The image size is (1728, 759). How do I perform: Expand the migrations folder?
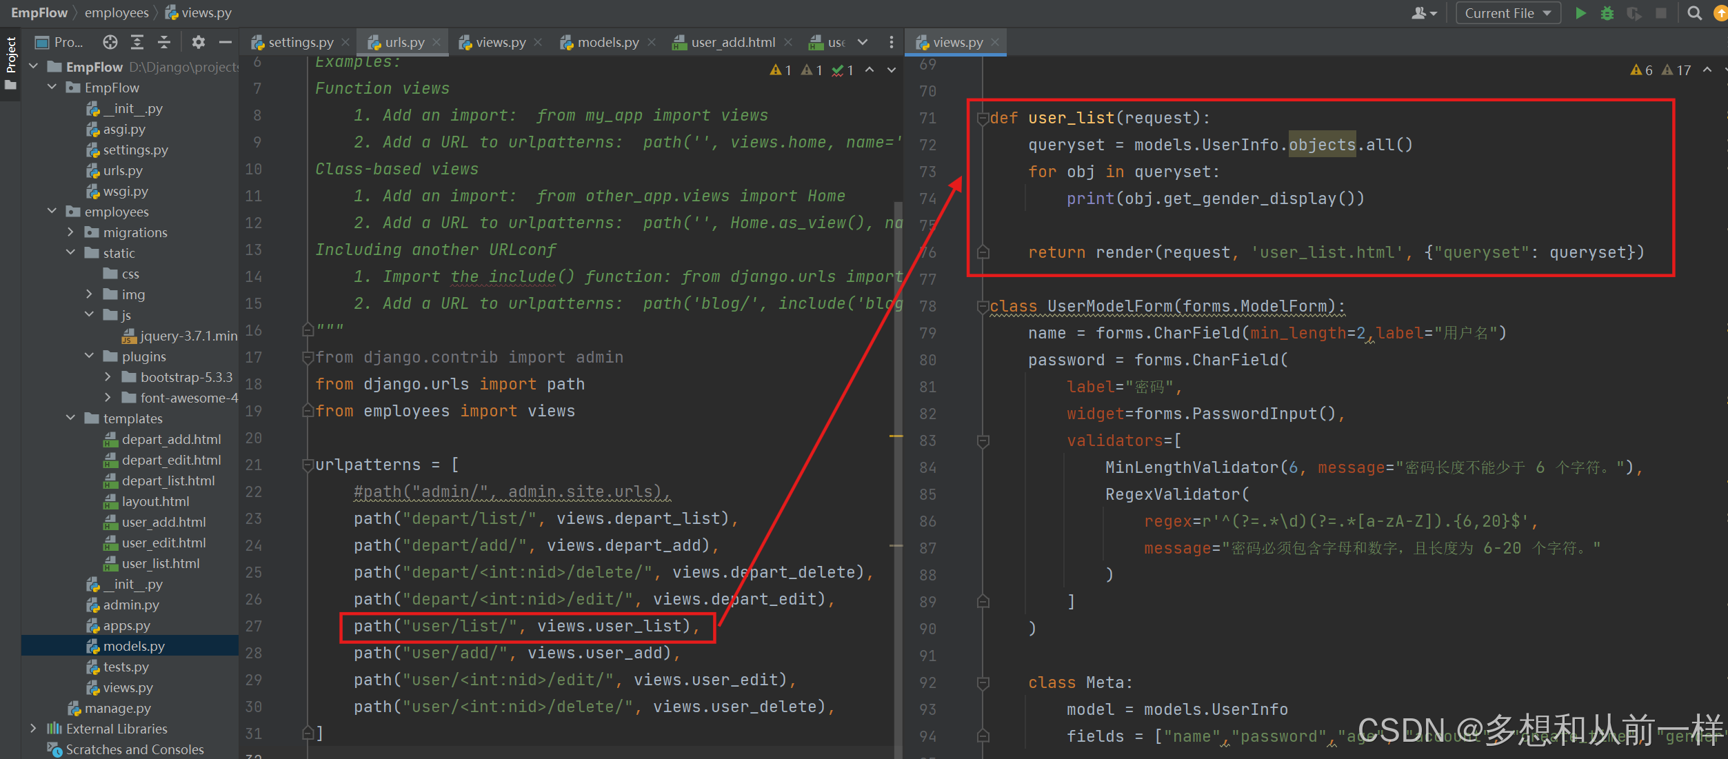pyautogui.click(x=70, y=232)
